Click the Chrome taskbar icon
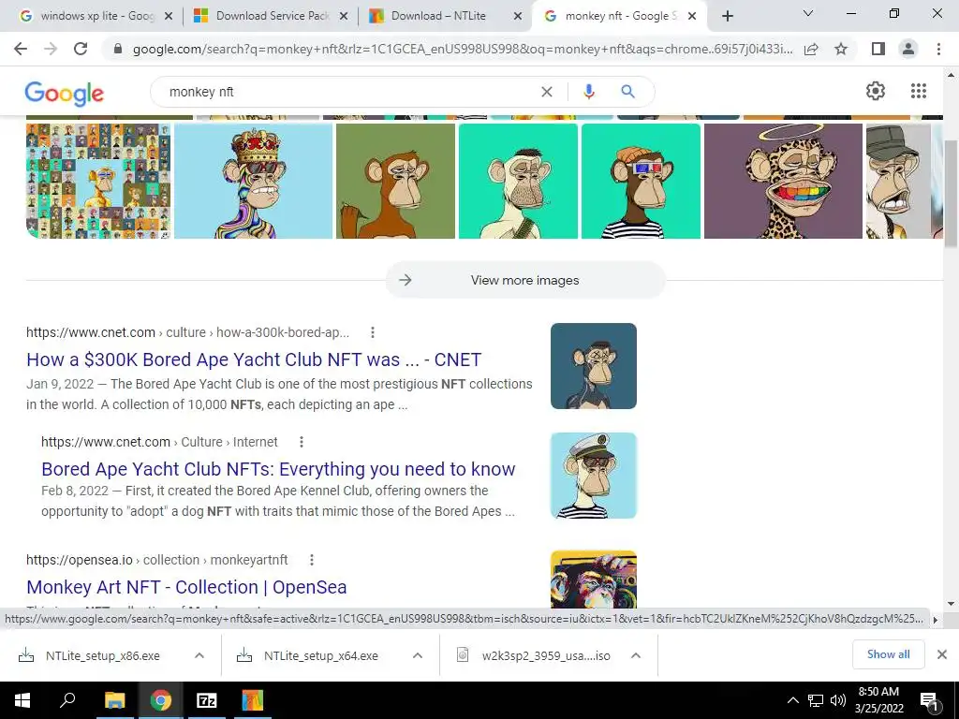The image size is (959, 719). (x=160, y=700)
